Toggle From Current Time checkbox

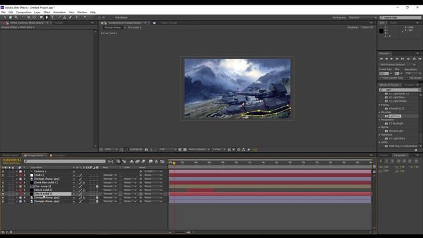click(x=381, y=78)
